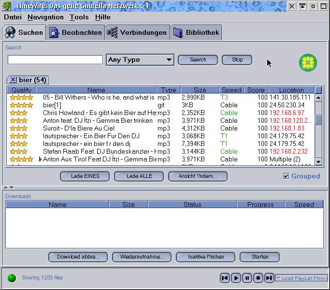Select Chris Howland Es gibt kein Bier

(x=161, y=113)
